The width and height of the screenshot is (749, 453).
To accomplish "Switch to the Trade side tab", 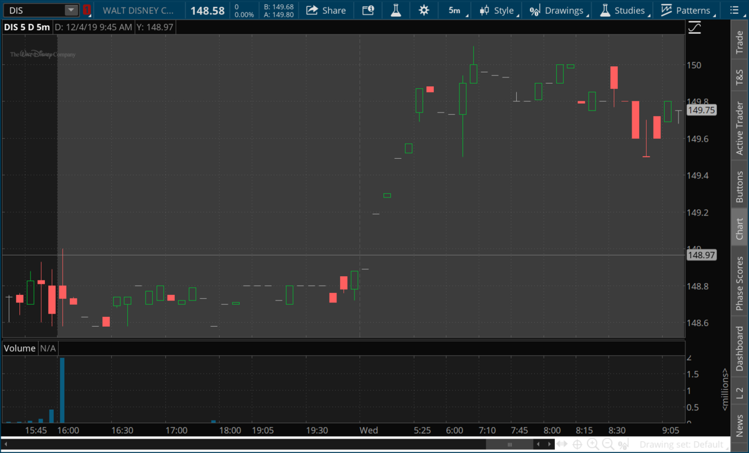I will click(740, 42).
